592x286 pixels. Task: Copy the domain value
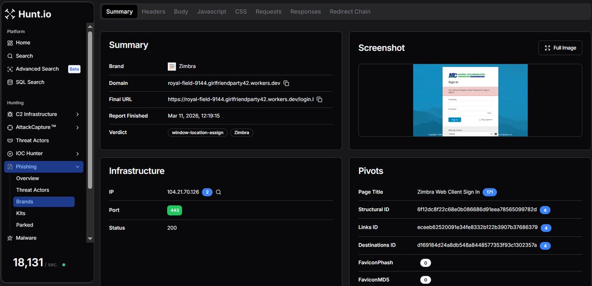286,83
